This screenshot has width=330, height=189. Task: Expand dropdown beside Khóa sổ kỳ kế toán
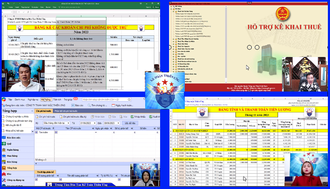tap(32, 132)
